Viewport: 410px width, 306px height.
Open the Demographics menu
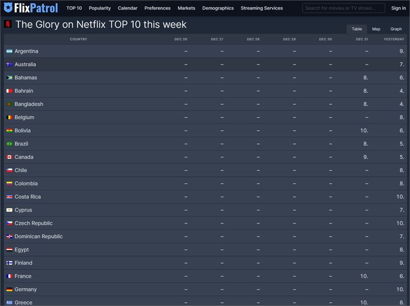[218, 8]
